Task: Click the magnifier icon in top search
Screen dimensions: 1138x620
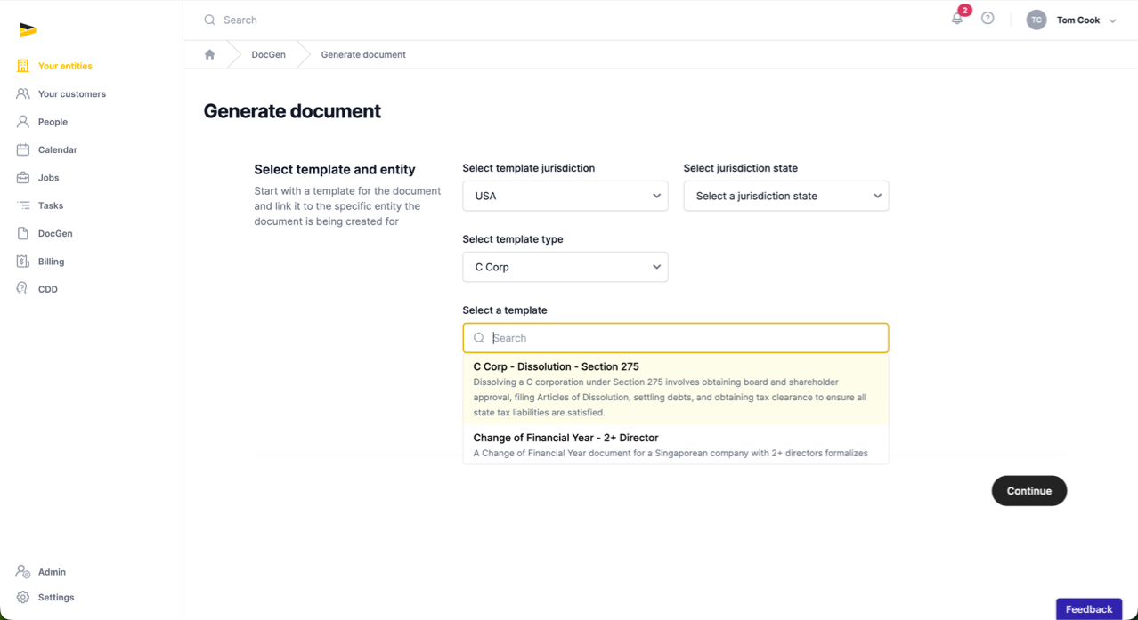Action: pos(210,20)
